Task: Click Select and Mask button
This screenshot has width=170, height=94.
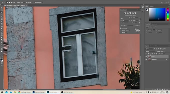Action: pos(38,2)
